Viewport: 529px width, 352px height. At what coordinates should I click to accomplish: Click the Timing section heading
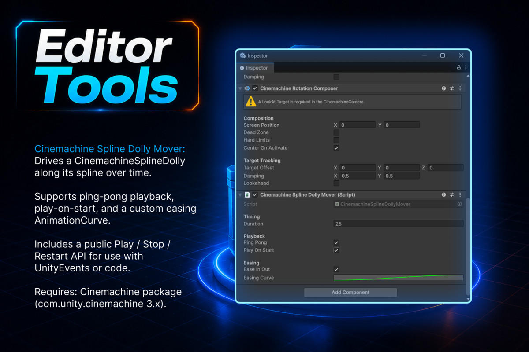point(252,216)
